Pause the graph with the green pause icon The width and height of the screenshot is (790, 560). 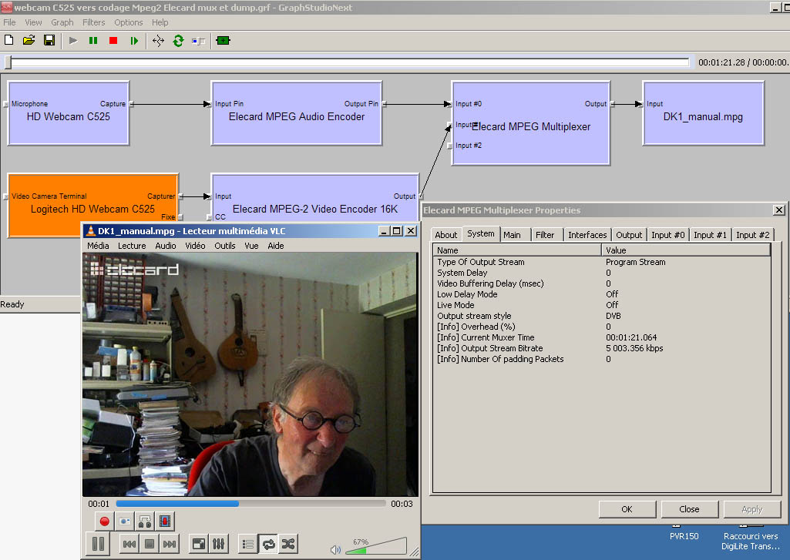tap(93, 41)
